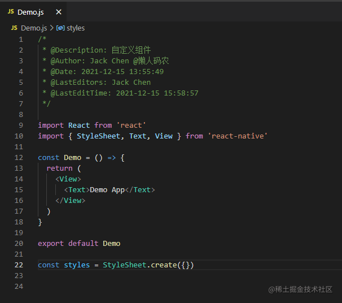This screenshot has width=342, height=303.
Task: Click 'export' keyword on line 20
Action: [51, 244]
